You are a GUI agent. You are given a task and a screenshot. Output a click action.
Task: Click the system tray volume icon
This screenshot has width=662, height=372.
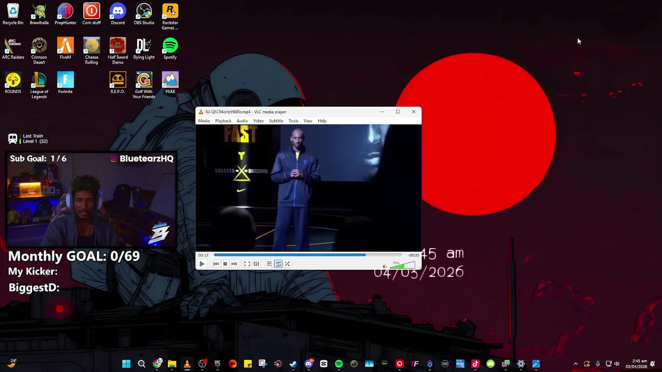[x=616, y=364]
